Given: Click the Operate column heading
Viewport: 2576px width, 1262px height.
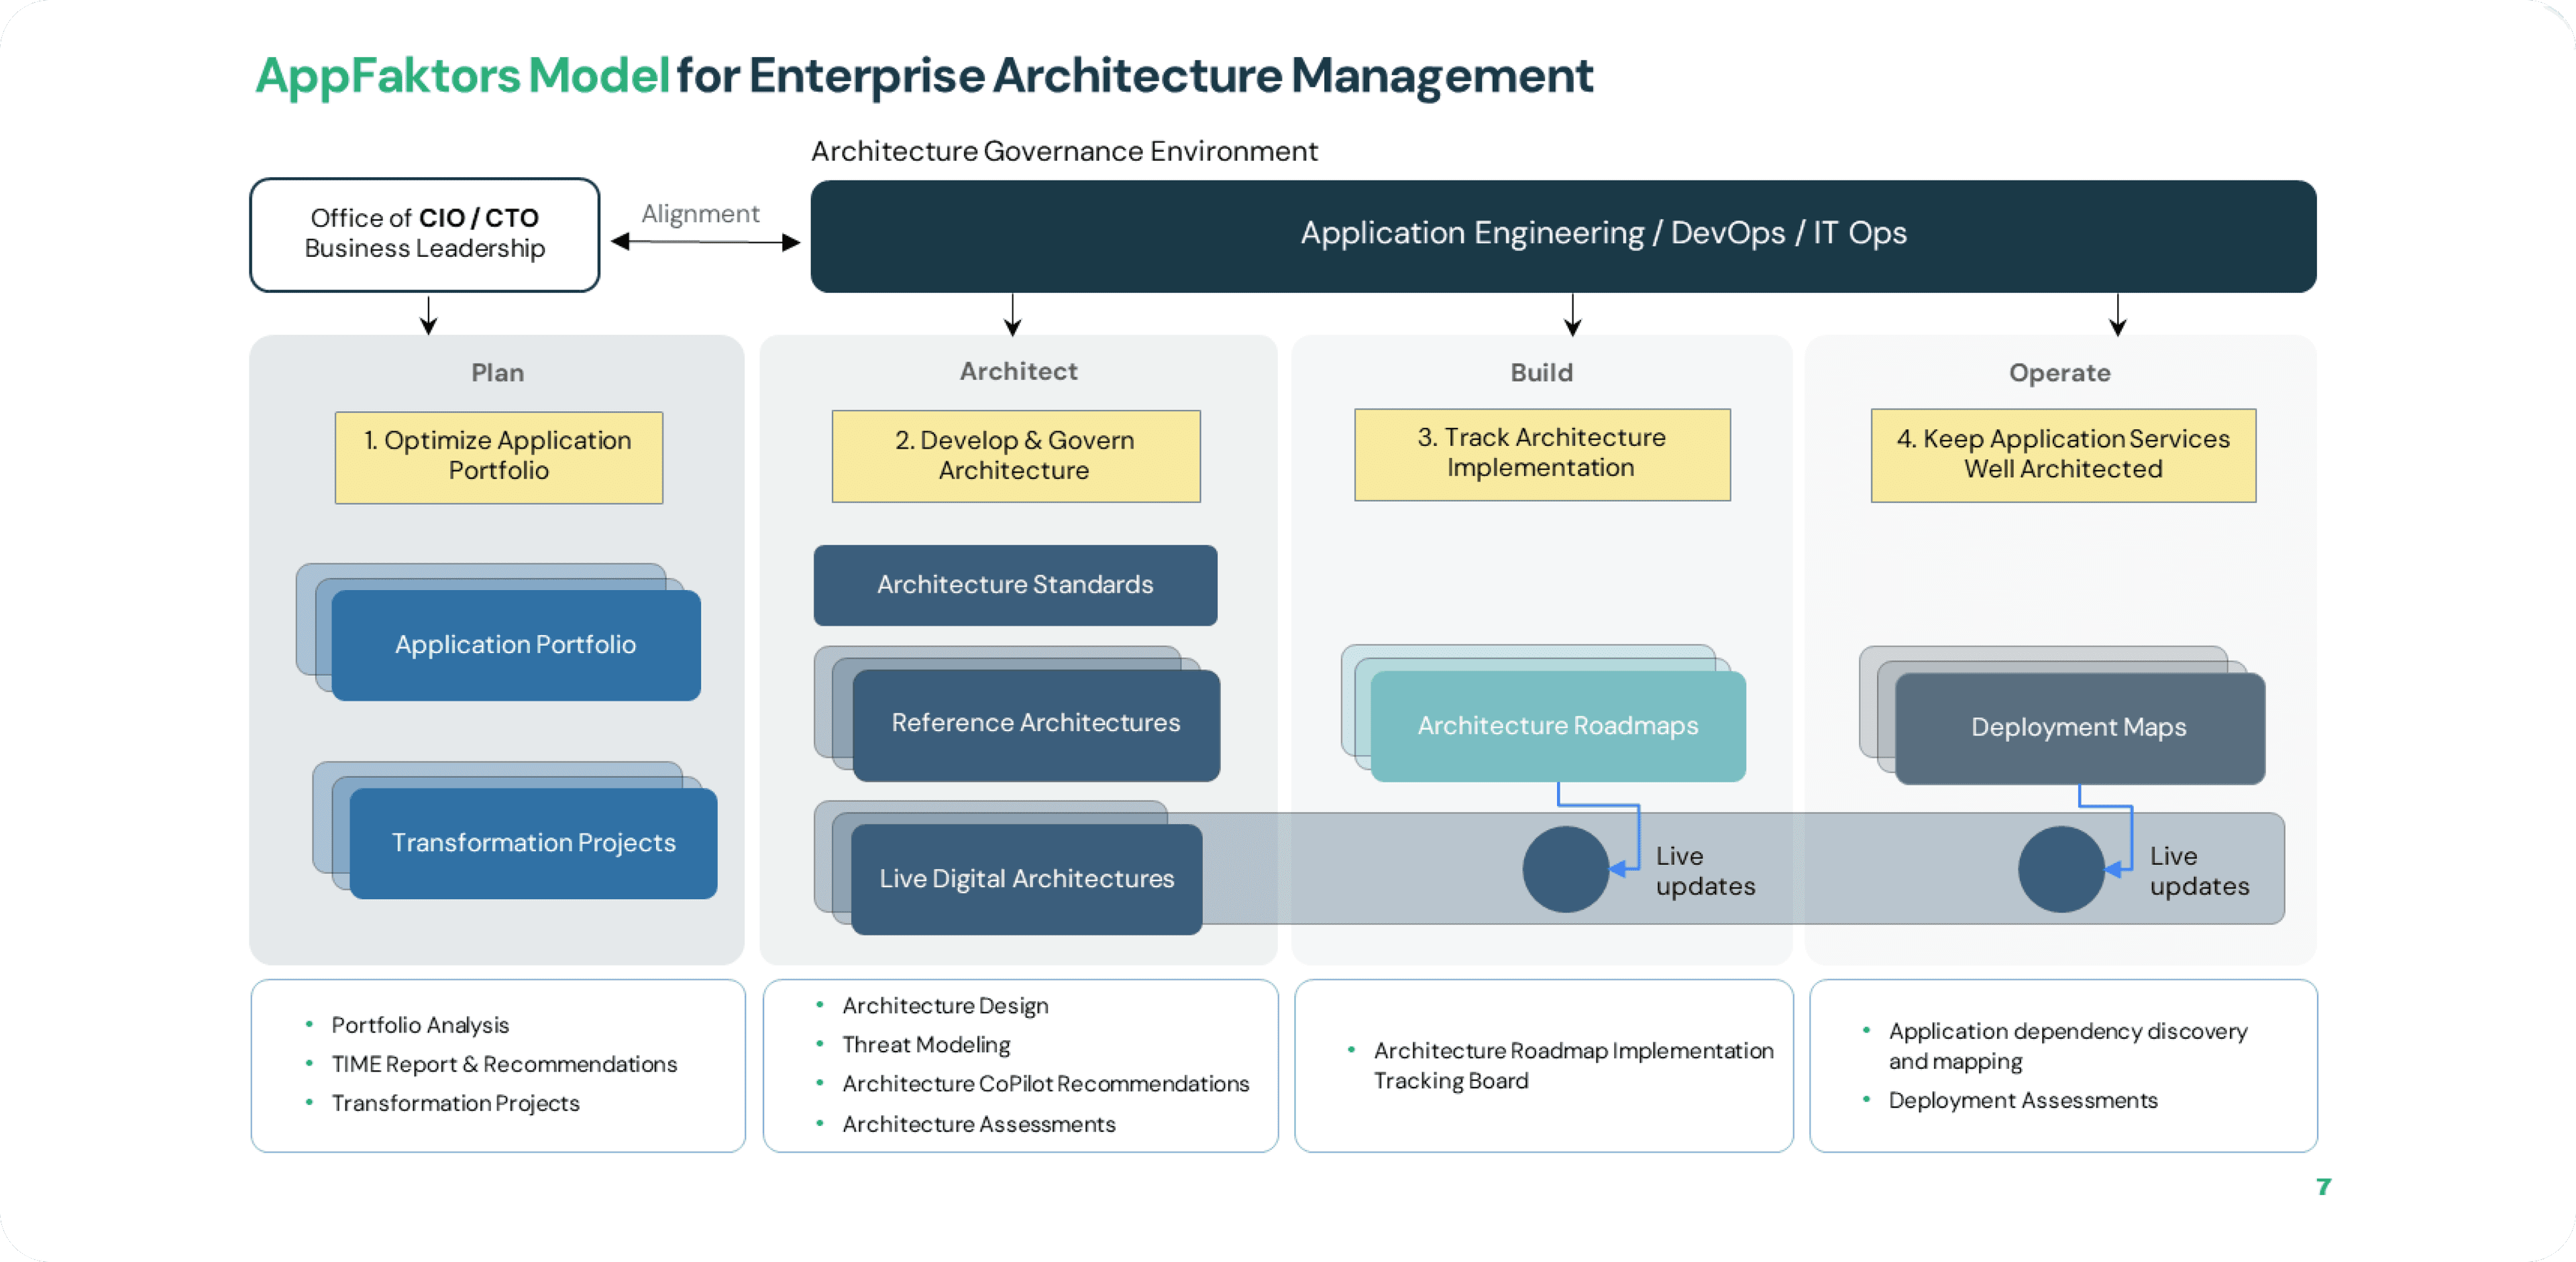Looking at the screenshot, I should (2059, 373).
